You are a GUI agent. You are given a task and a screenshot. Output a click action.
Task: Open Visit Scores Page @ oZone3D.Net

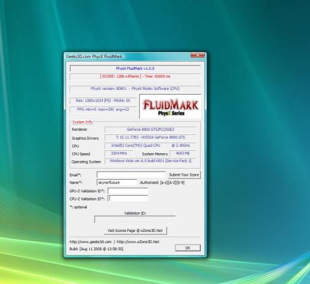(x=135, y=231)
